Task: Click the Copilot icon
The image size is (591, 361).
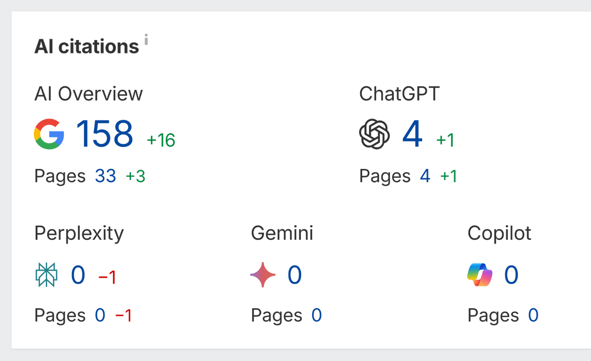Action: pos(479,275)
